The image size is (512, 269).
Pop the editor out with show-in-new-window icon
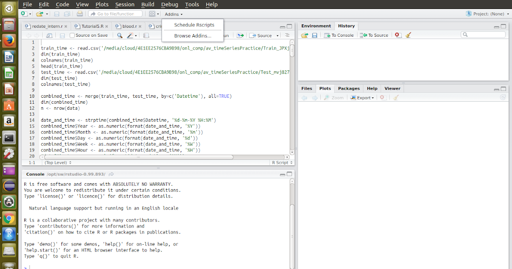pyautogui.click(x=49, y=35)
